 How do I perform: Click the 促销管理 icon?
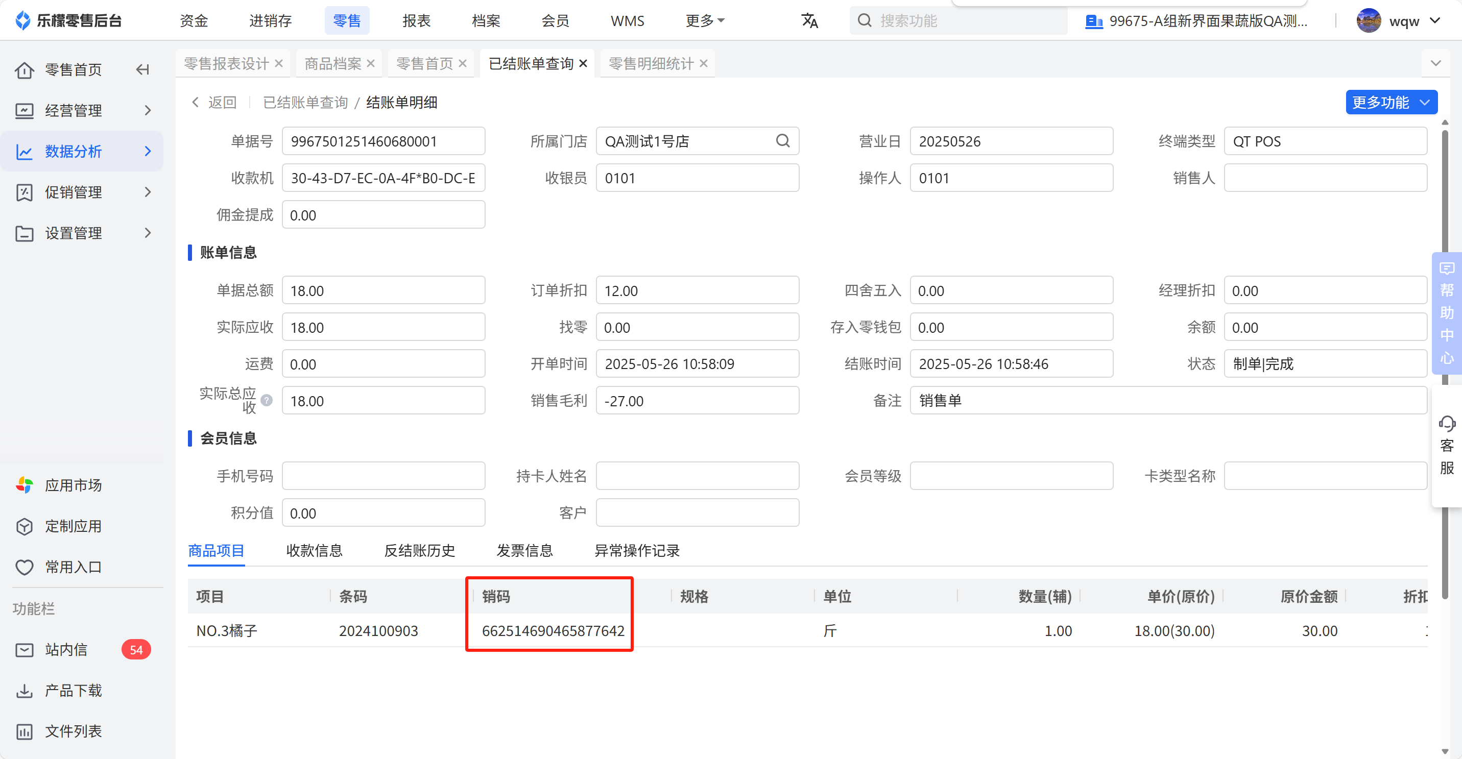[x=25, y=192]
